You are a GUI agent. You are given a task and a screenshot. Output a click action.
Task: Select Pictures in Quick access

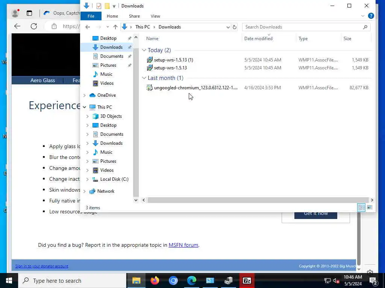(x=108, y=65)
